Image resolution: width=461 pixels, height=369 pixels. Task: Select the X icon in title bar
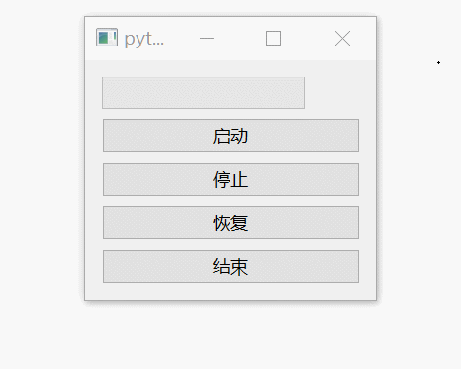click(342, 38)
